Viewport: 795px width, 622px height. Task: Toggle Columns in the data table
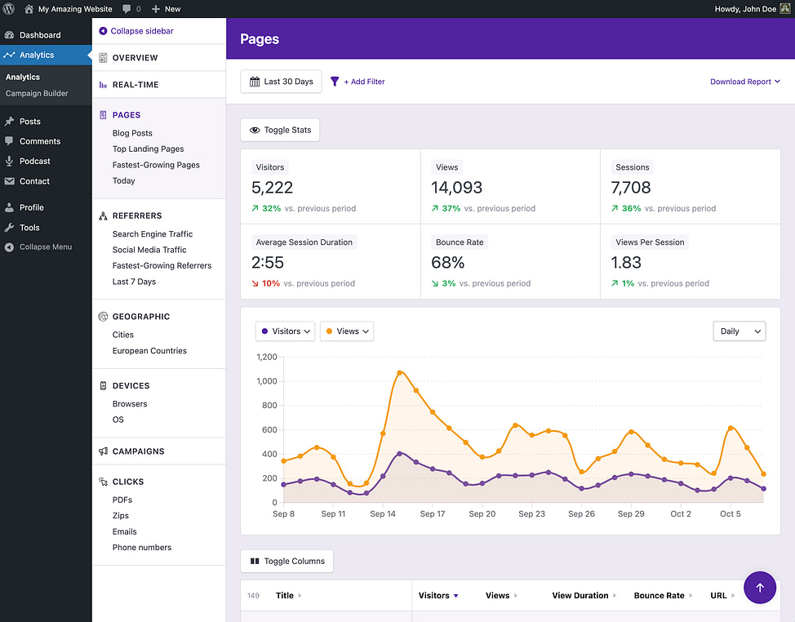tap(286, 561)
